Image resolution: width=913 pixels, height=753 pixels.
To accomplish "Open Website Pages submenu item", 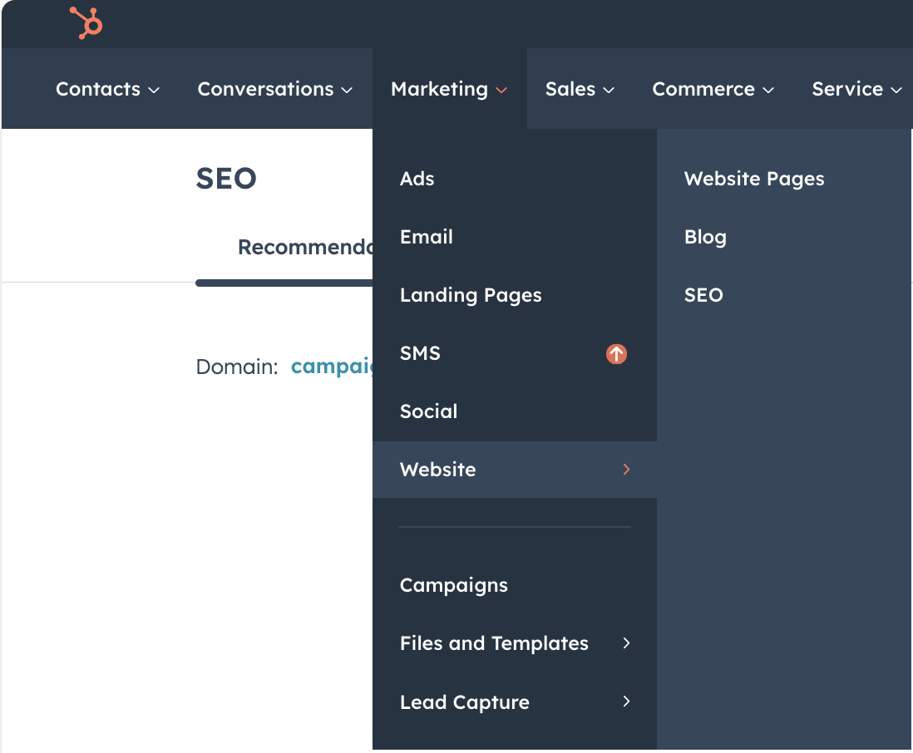I will tap(754, 179).
